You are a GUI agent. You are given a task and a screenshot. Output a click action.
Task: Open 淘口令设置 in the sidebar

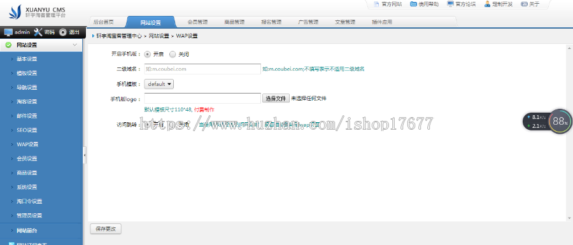point(29,202)
